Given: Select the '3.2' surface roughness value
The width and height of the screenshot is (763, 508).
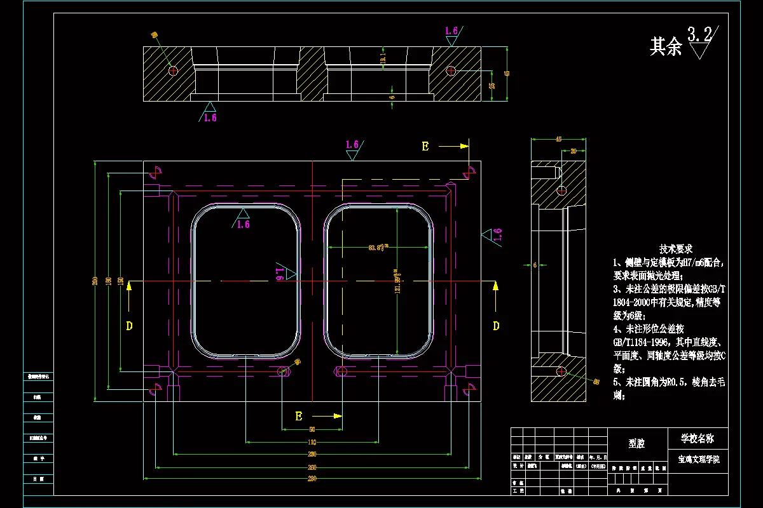Looking at the screenshot, I should [700, 34].
